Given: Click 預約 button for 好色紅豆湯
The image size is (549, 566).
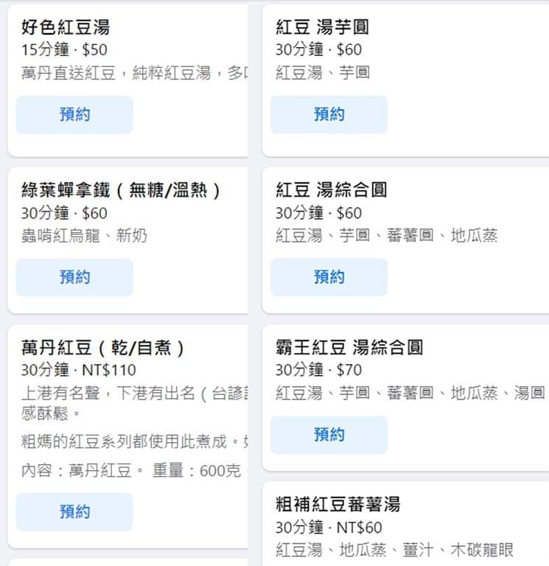Looking at the screenshot, I should (74, 115).
